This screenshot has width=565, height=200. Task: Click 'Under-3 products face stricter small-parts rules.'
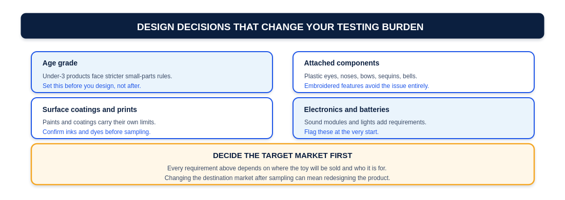[x=107, y=76]
